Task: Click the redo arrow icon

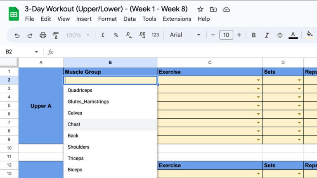Action: (30, 35)
